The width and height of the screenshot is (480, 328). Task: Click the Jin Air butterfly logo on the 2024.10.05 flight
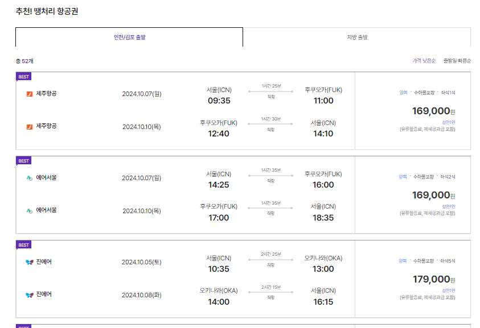pyautogui.click(x=30, y=262)
